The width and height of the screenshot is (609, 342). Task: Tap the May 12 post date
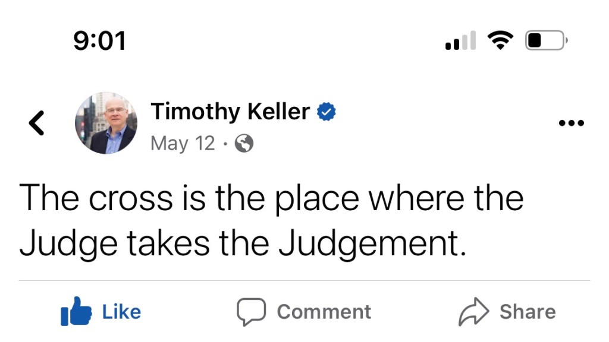click(x=183, y=144)
